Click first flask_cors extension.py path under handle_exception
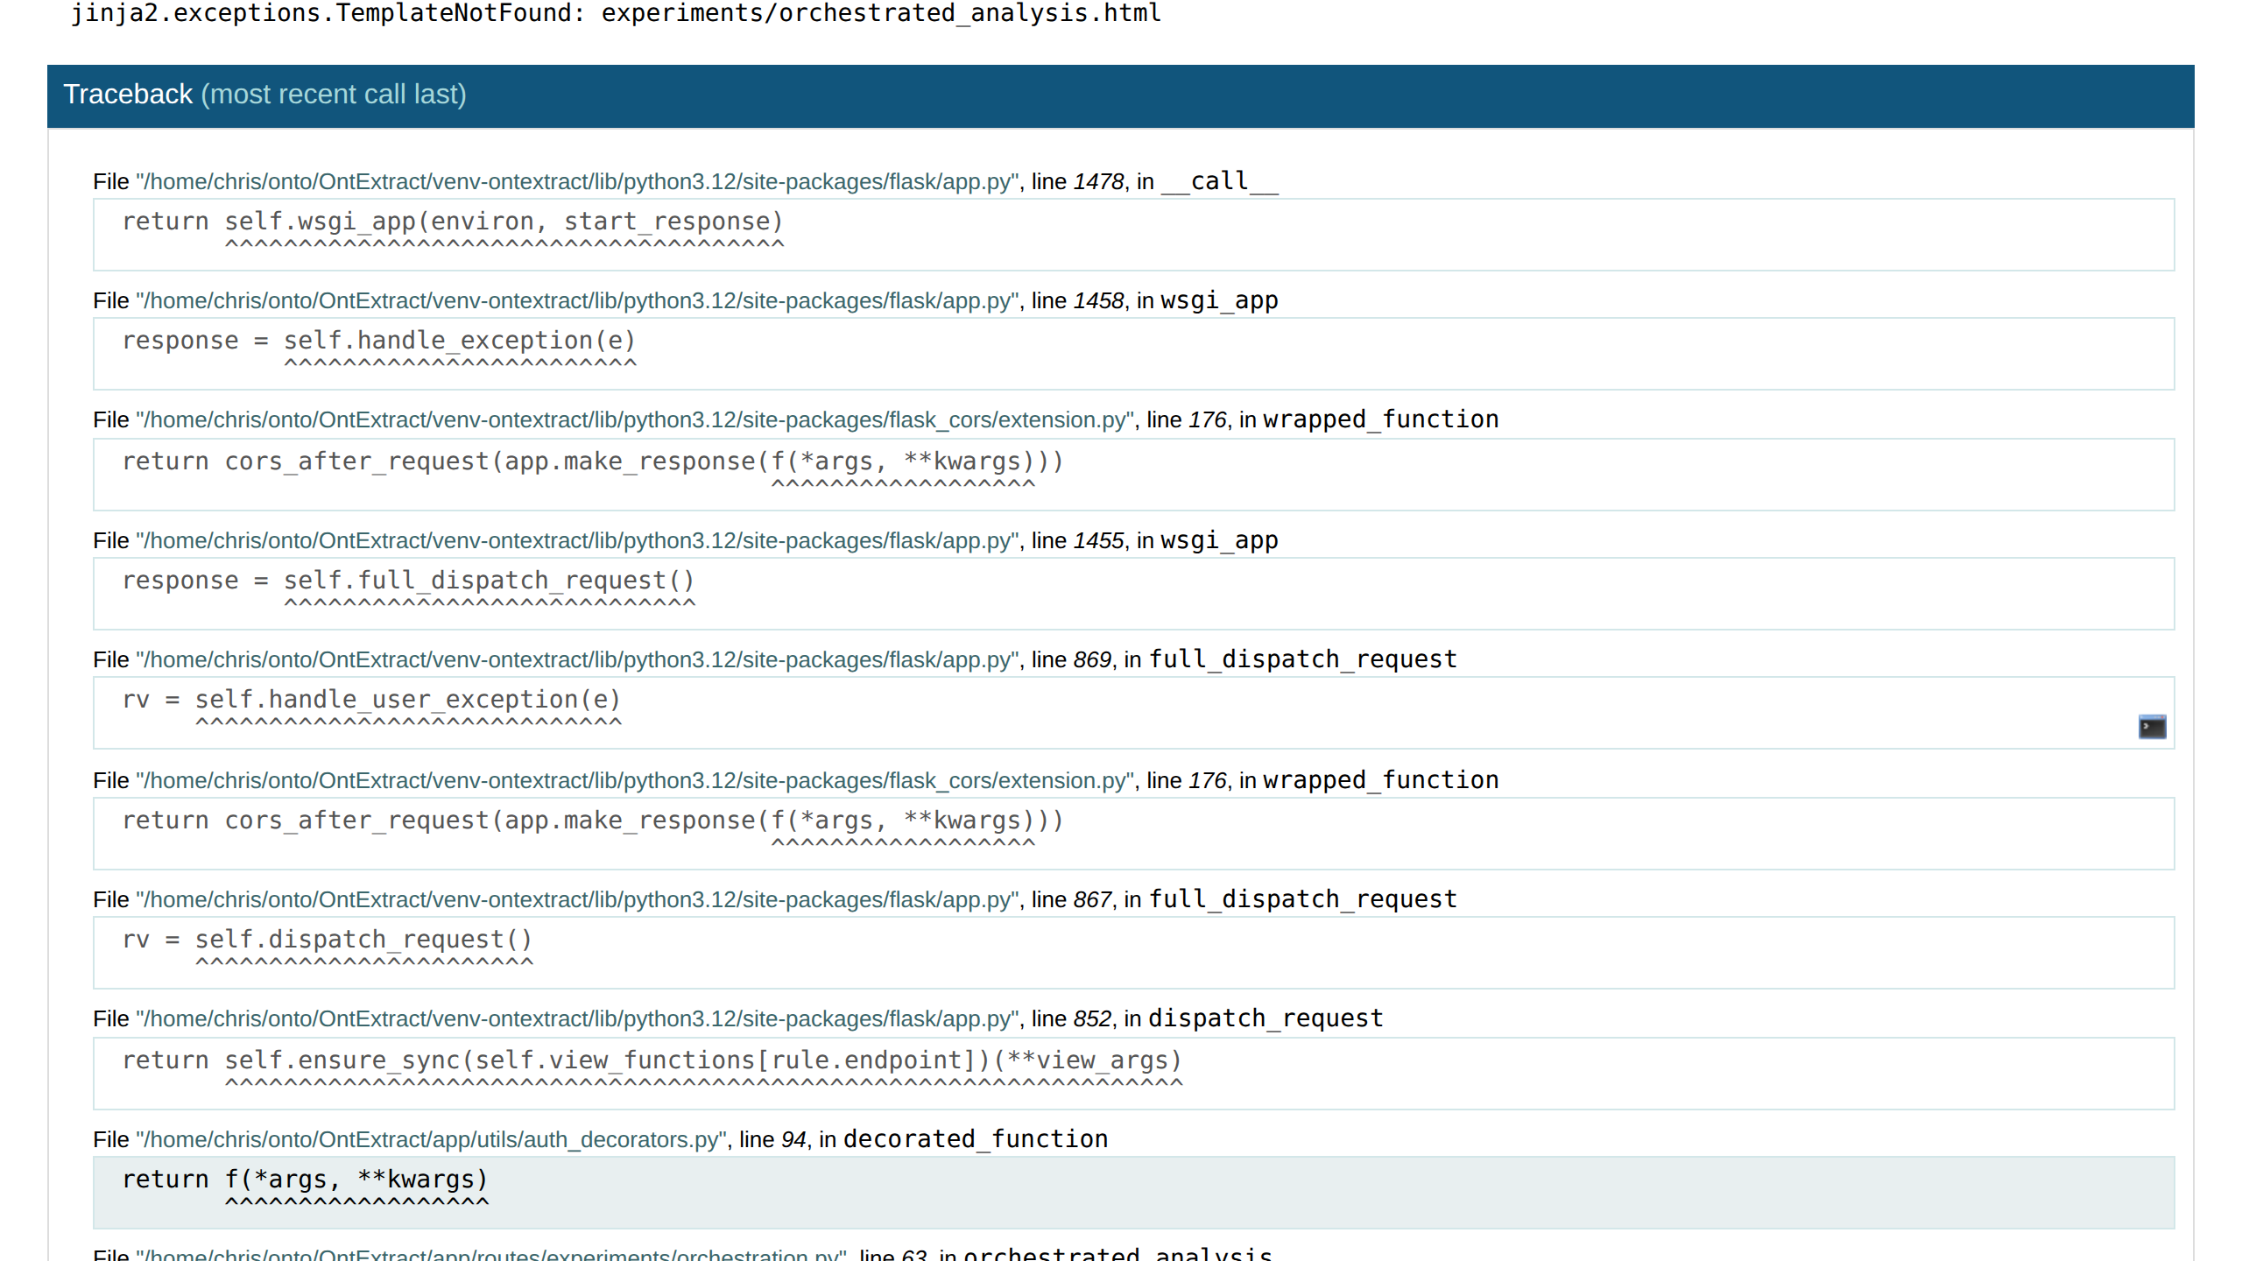Screen dimensions: 2242x1261 point(635,420)
